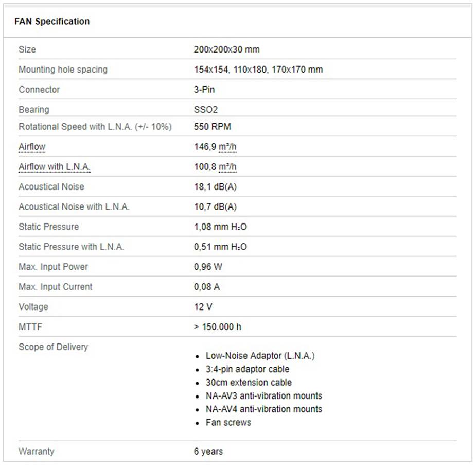Select the 0,08 A current value
The image size is (476, 465).
click(x=206, y=287)
